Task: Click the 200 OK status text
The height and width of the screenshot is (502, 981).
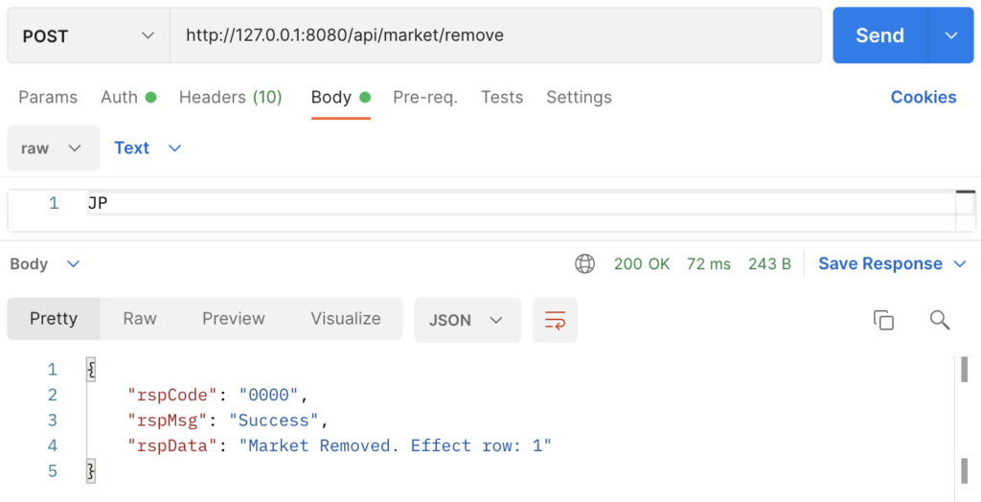Action: point(642,264)
